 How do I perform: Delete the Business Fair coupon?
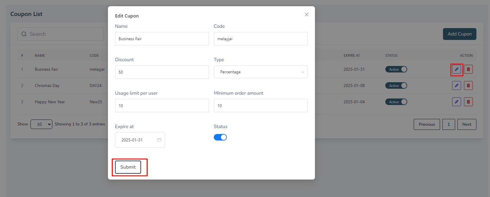tap(468, 69)
